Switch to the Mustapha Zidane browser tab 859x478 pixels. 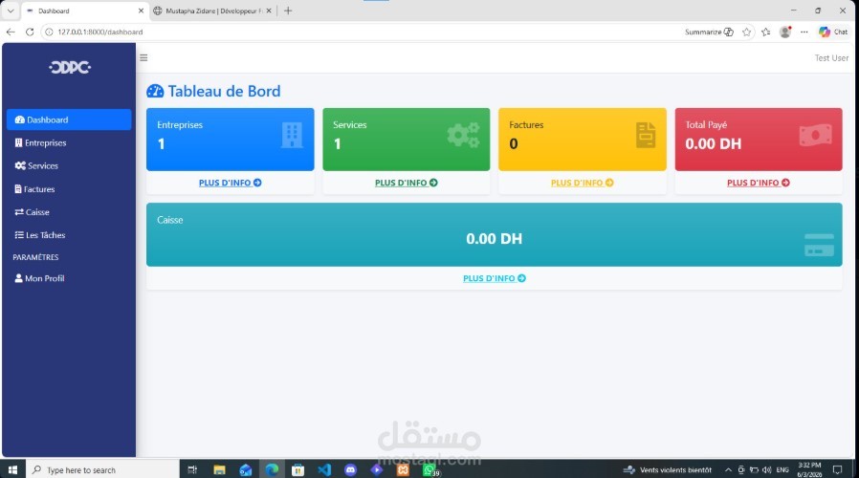point(212,11)
